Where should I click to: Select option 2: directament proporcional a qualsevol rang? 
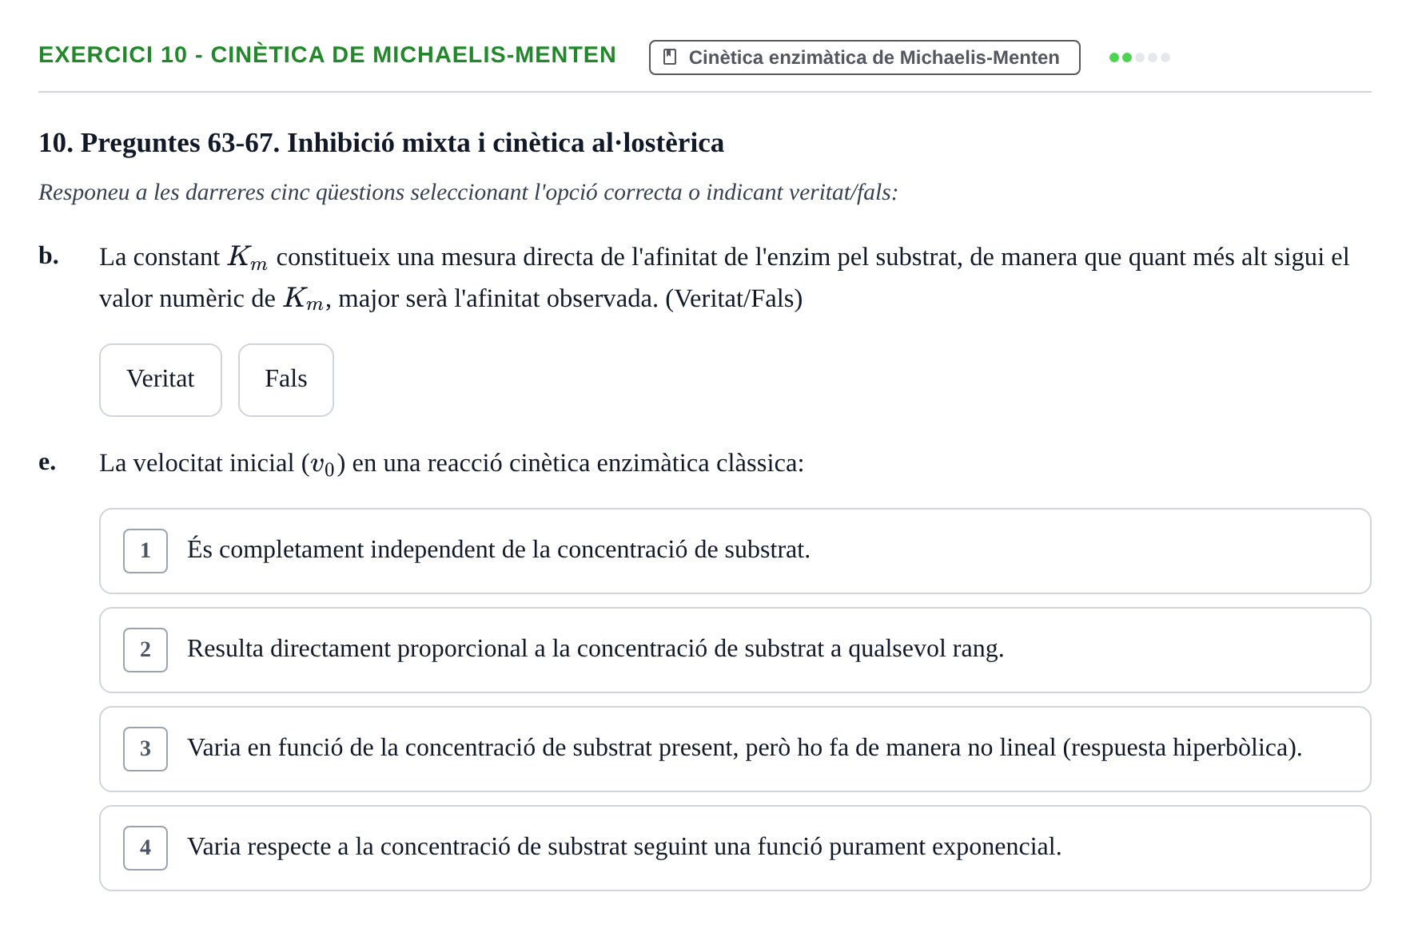point(735,649)
